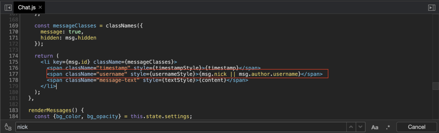The width and height of the screenshot is (439, 133).
Task: Set a breakpoint on line 177
Action: pos(13,74)
